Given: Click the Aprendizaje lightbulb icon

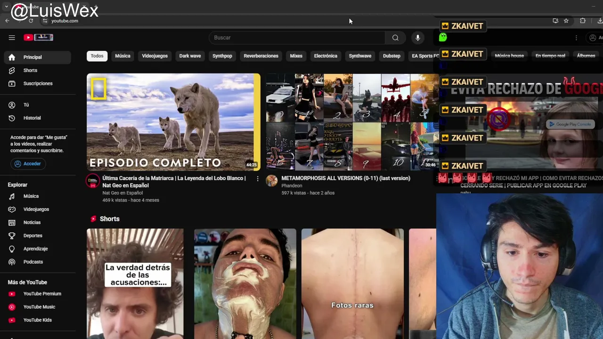Looking at the screenshot, I should click(12, 249).
